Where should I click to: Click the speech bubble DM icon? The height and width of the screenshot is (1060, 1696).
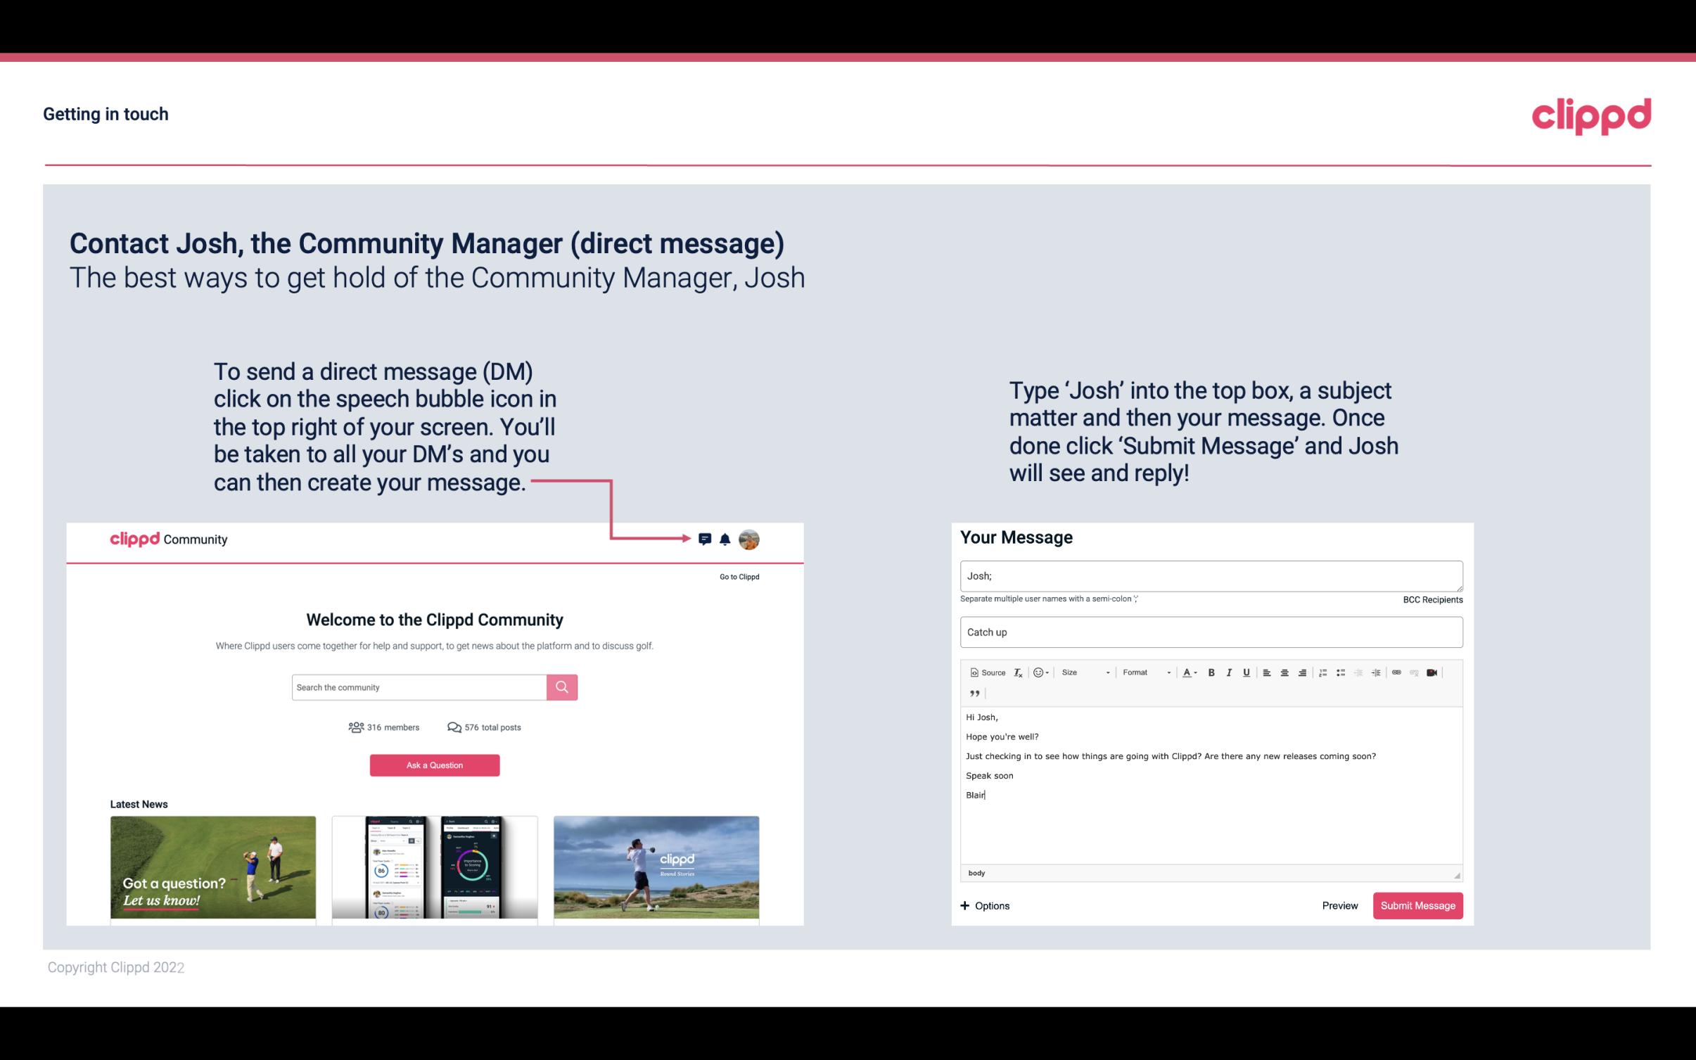(706, 539)
